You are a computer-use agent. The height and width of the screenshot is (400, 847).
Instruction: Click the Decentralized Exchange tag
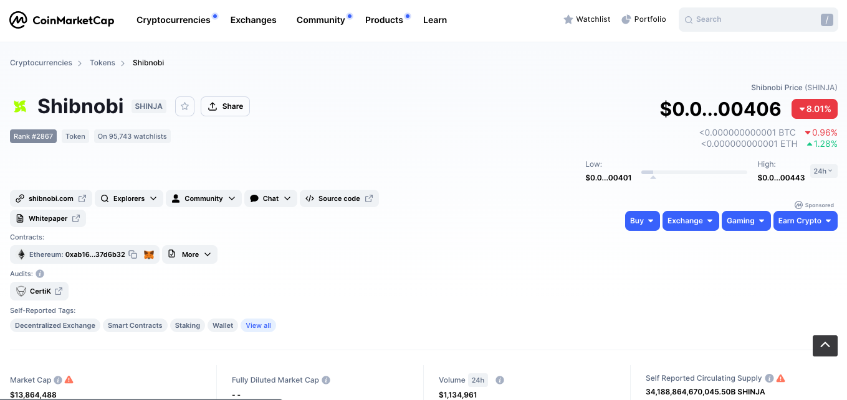[x=55, y=325]
